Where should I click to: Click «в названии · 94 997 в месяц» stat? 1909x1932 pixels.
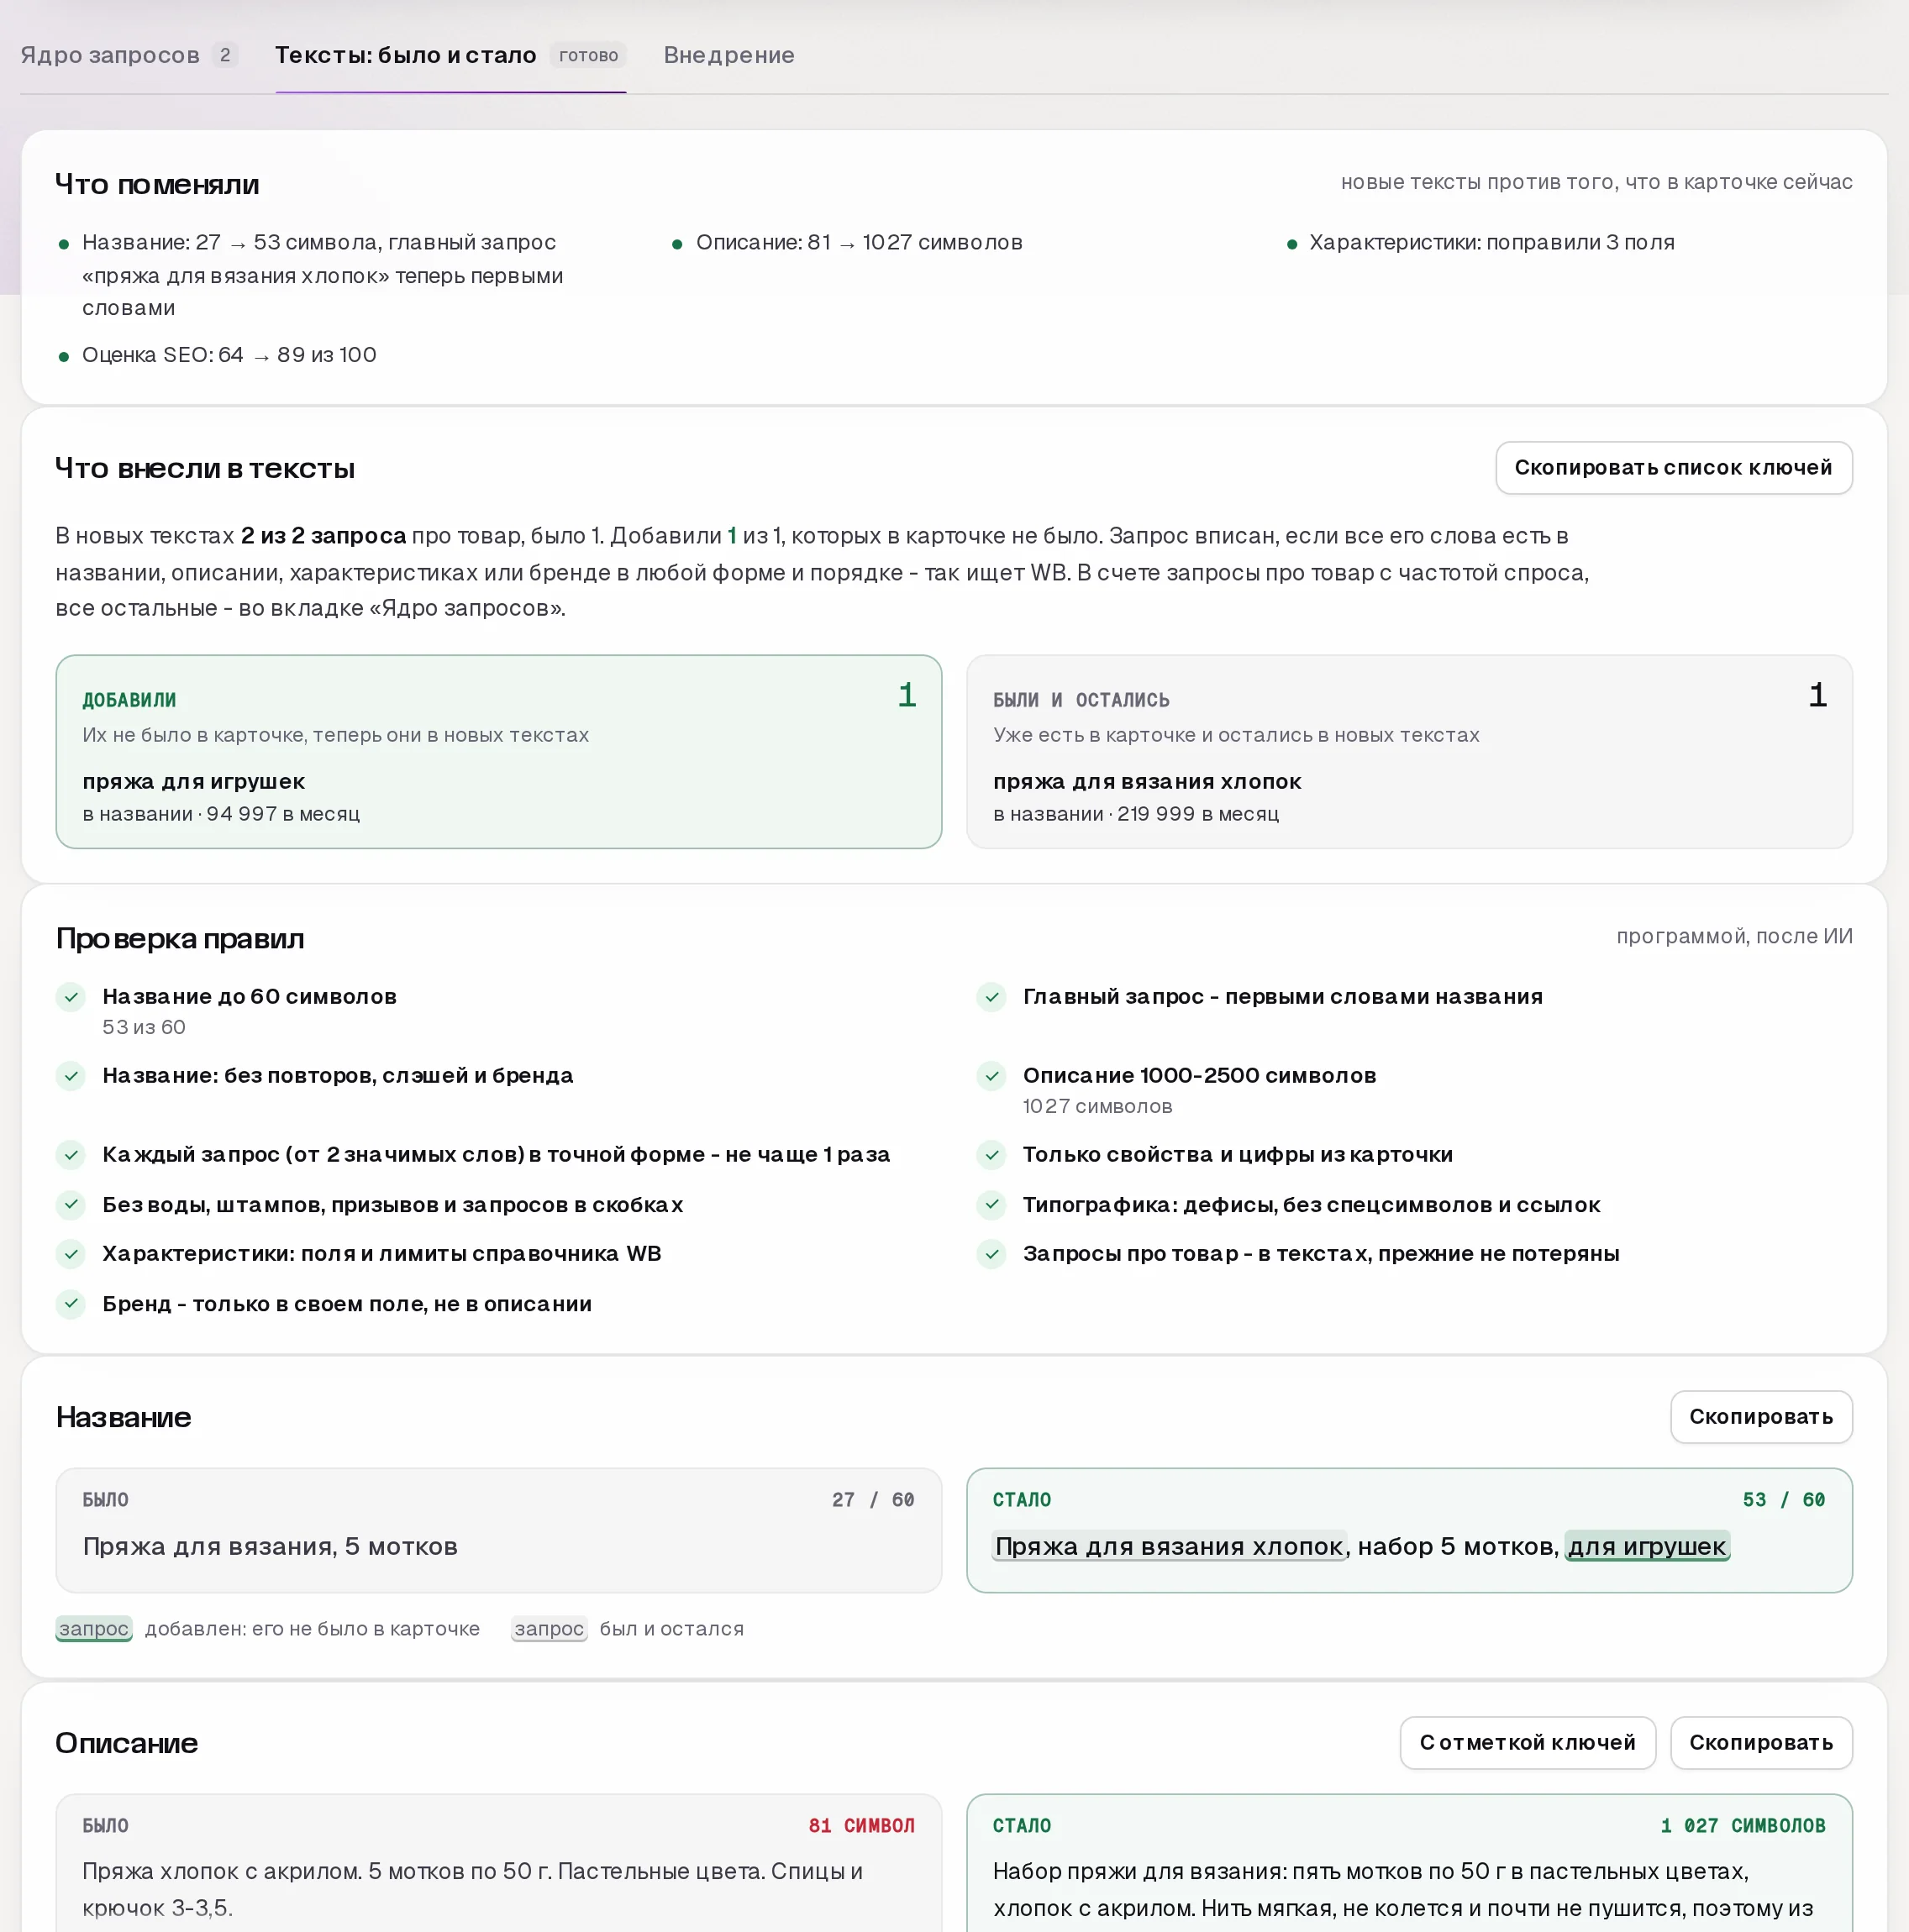(221, 814)
